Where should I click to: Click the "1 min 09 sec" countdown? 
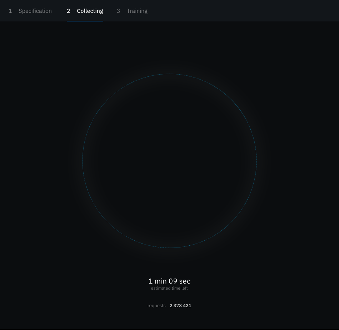[169, 281]
